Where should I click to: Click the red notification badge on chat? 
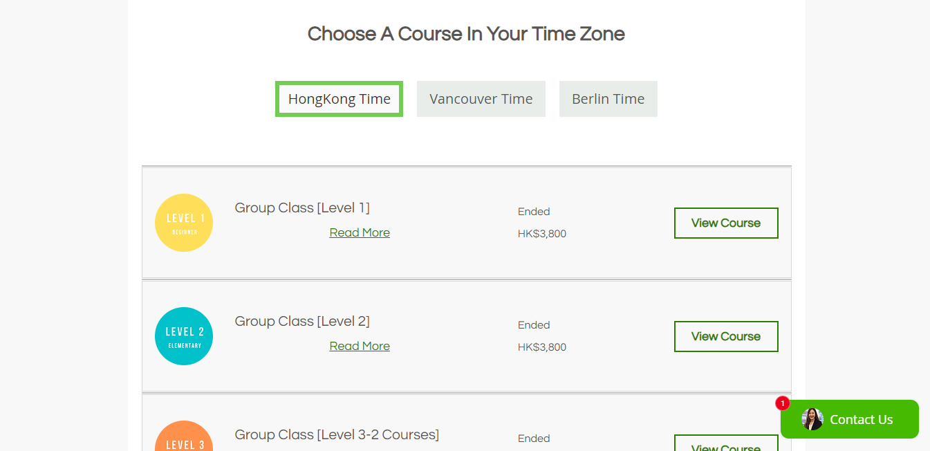click(782, 403)
